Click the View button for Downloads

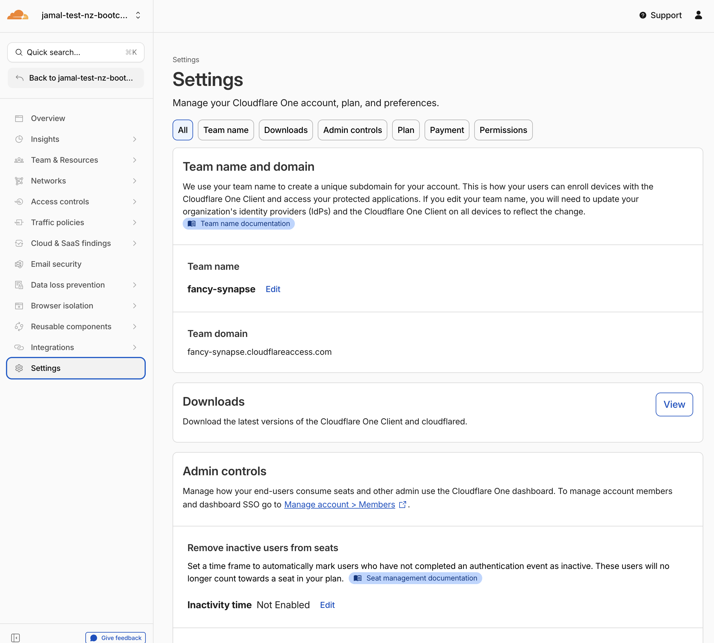pyautogui.click(x=674, y=404)
